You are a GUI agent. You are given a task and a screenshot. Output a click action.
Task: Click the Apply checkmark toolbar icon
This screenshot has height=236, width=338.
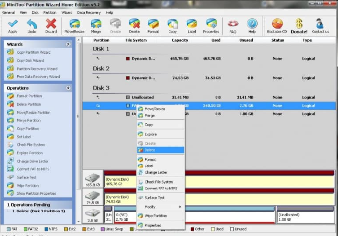pos(13,24)
